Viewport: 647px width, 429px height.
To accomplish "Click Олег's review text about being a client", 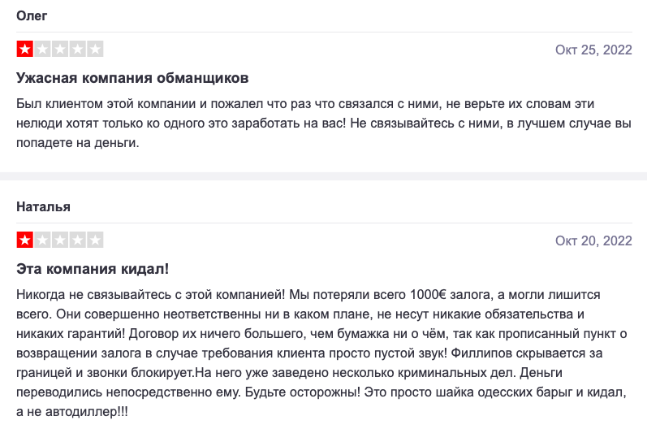I will (x=324, y=123).
